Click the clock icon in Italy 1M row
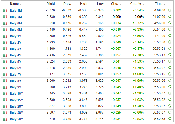 point(170,10)
